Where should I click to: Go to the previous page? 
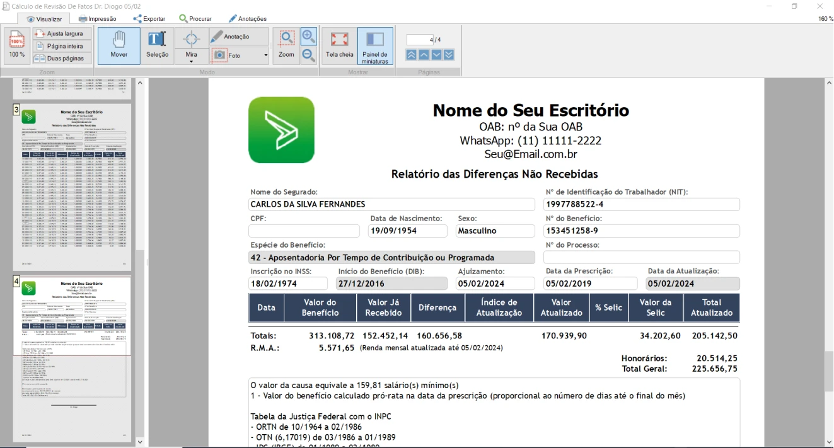coord(424,55)
